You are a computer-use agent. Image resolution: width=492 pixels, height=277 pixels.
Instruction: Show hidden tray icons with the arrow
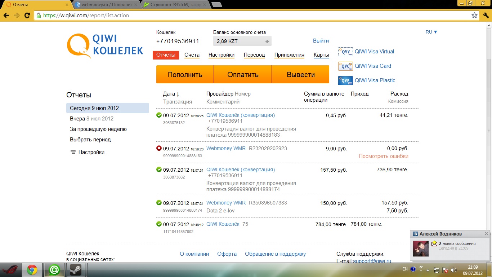pyautogui.click(x=428, y=270)
